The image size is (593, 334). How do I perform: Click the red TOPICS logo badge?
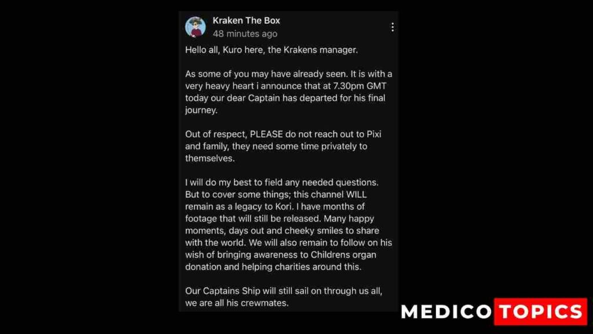540,312
